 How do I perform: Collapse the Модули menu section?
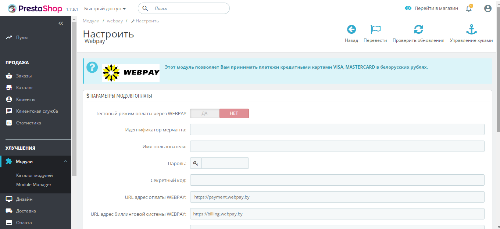tap(65, 161)
